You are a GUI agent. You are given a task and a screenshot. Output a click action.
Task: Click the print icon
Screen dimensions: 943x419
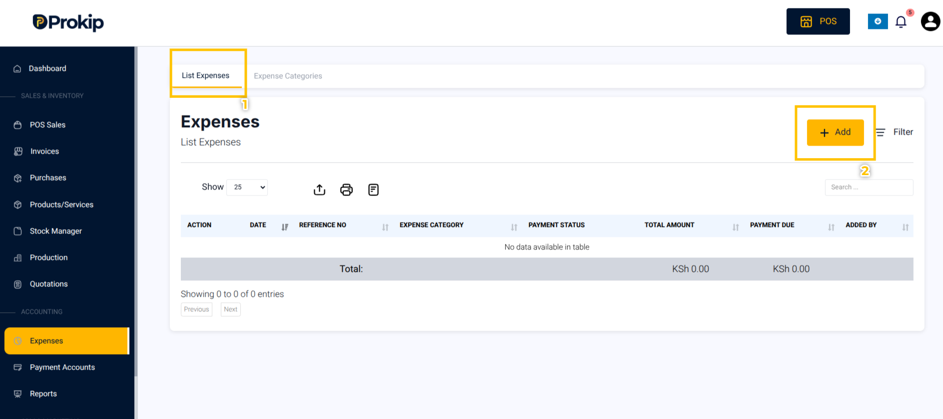click(346, 190)
